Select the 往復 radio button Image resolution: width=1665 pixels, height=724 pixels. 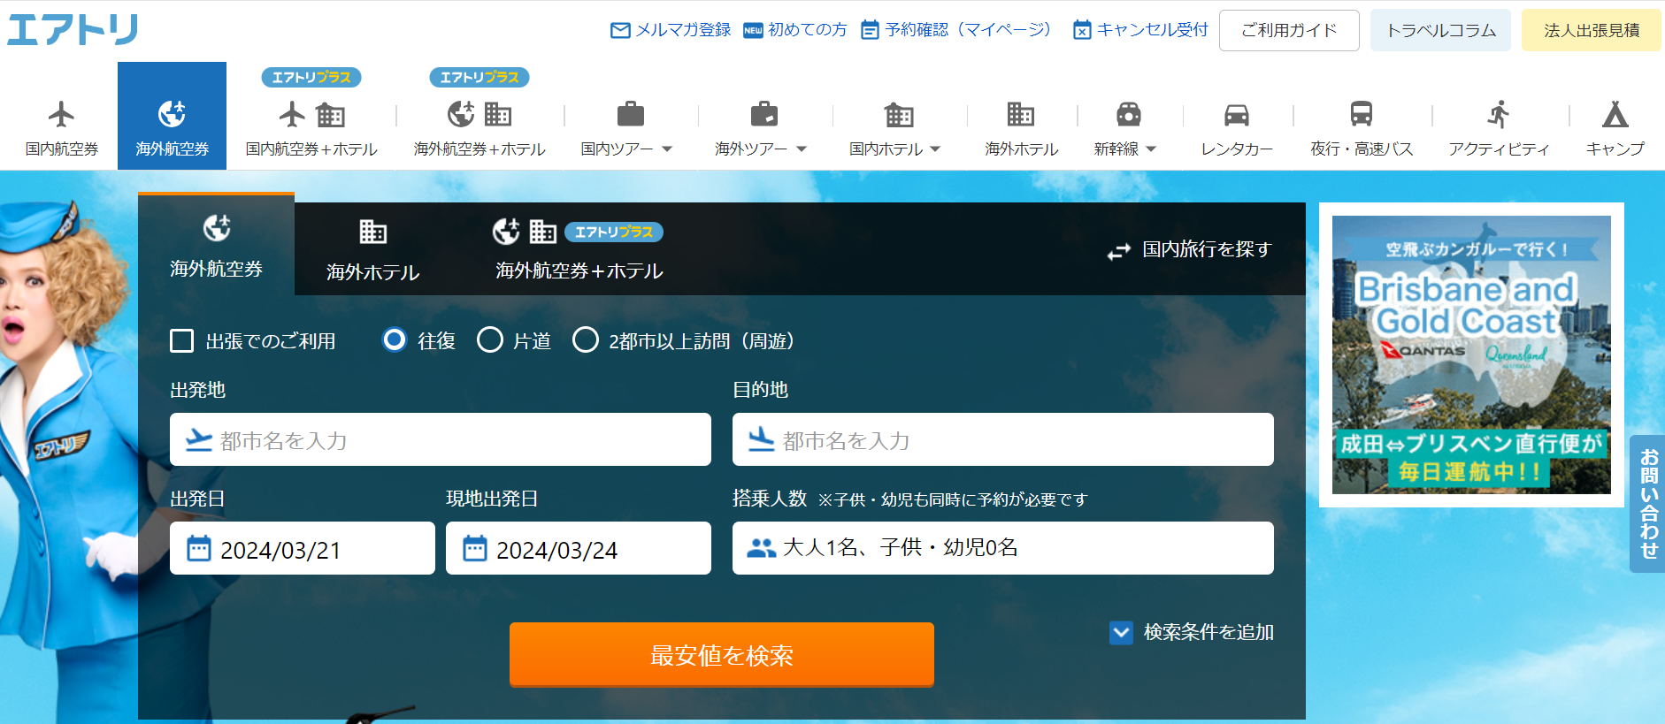pyautogui.click(x=395, y=339)
